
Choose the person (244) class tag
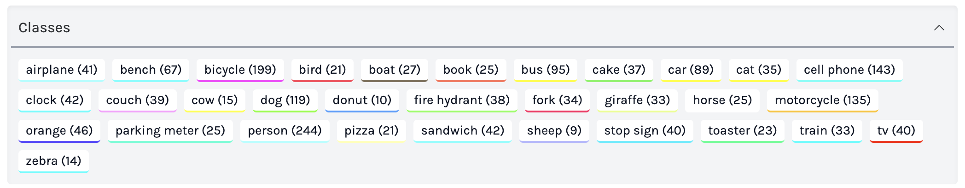pos(285,130)
